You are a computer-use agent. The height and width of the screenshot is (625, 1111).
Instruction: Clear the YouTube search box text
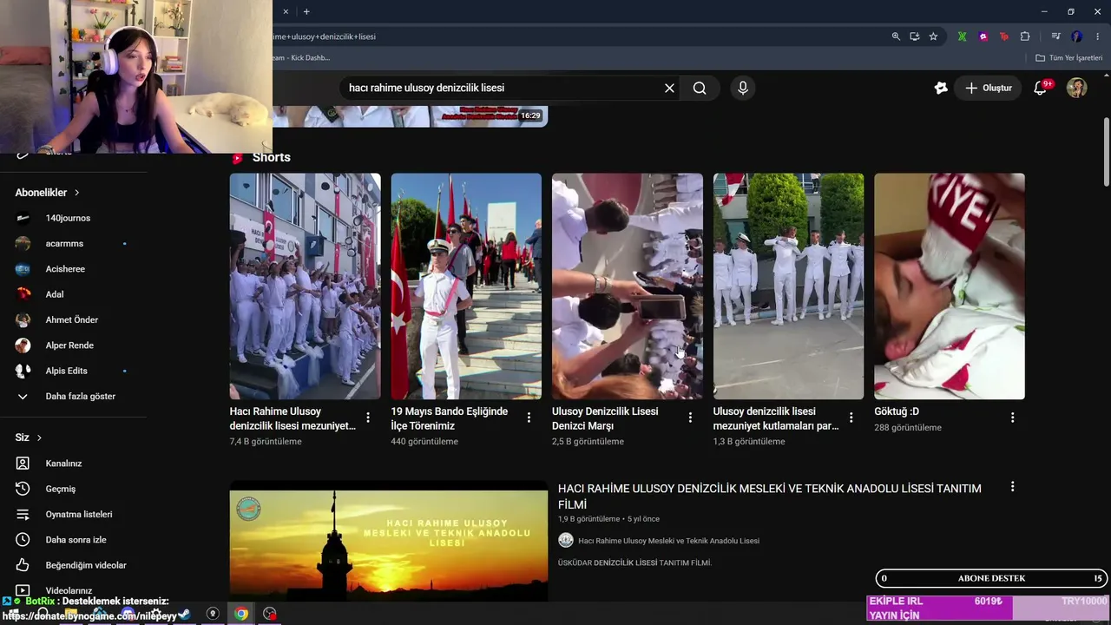pyautogui.click(x=669, y=88)
